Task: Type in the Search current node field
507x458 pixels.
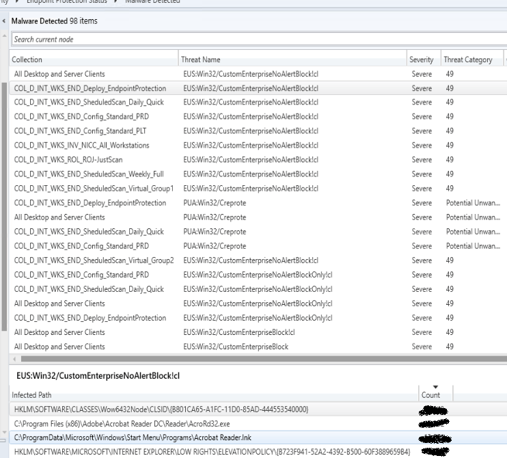Action: coord(205,40)
